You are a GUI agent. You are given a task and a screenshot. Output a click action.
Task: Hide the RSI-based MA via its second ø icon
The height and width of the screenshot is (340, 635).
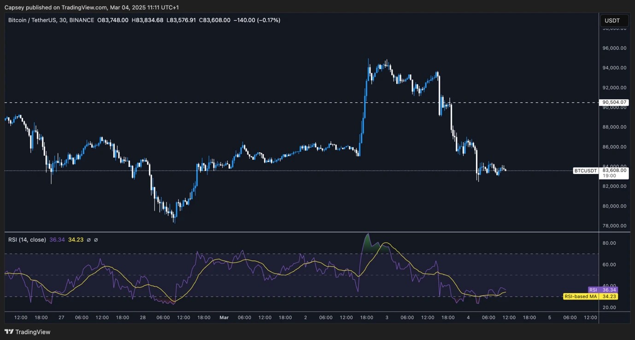point(96,239)
